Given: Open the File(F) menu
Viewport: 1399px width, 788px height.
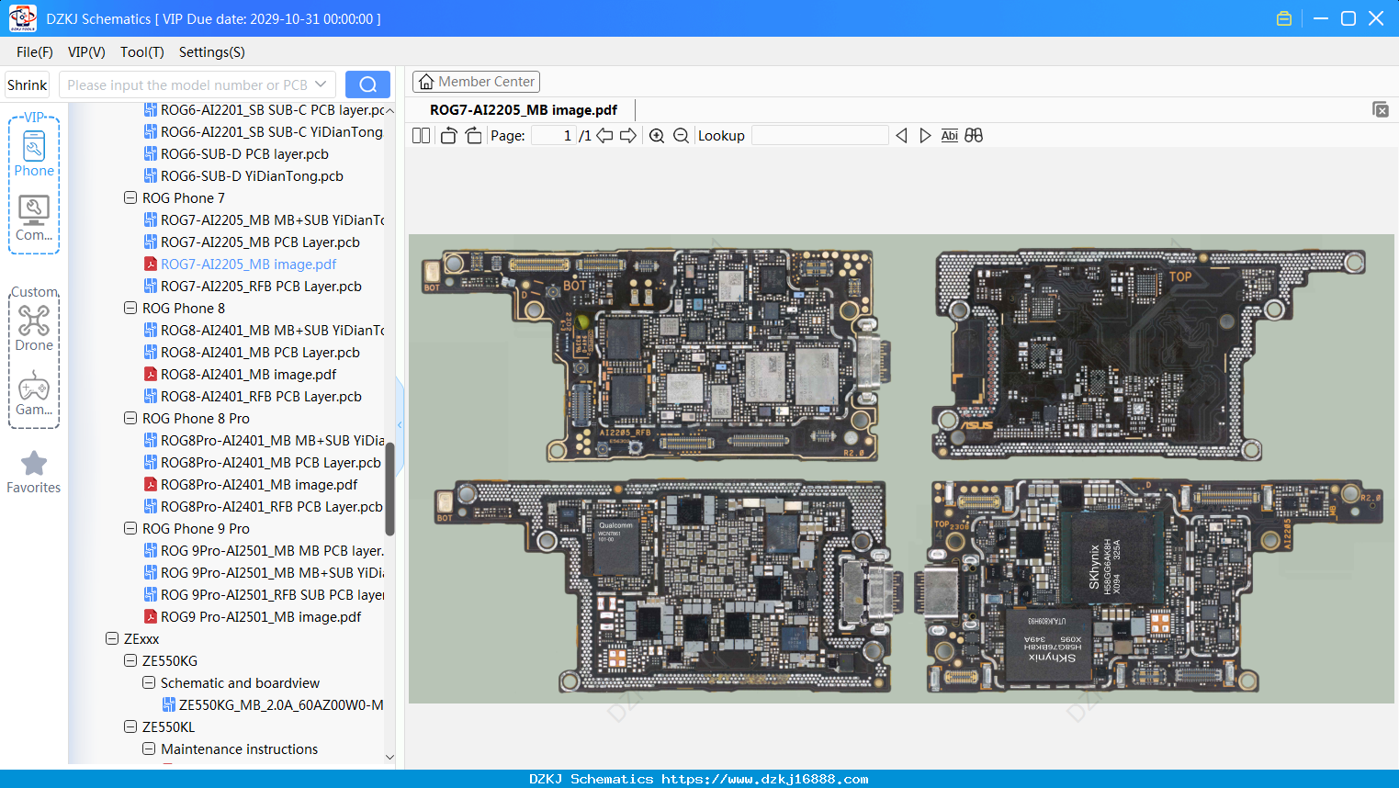Looking at the screenshot, I should click(x=35, y=52).
